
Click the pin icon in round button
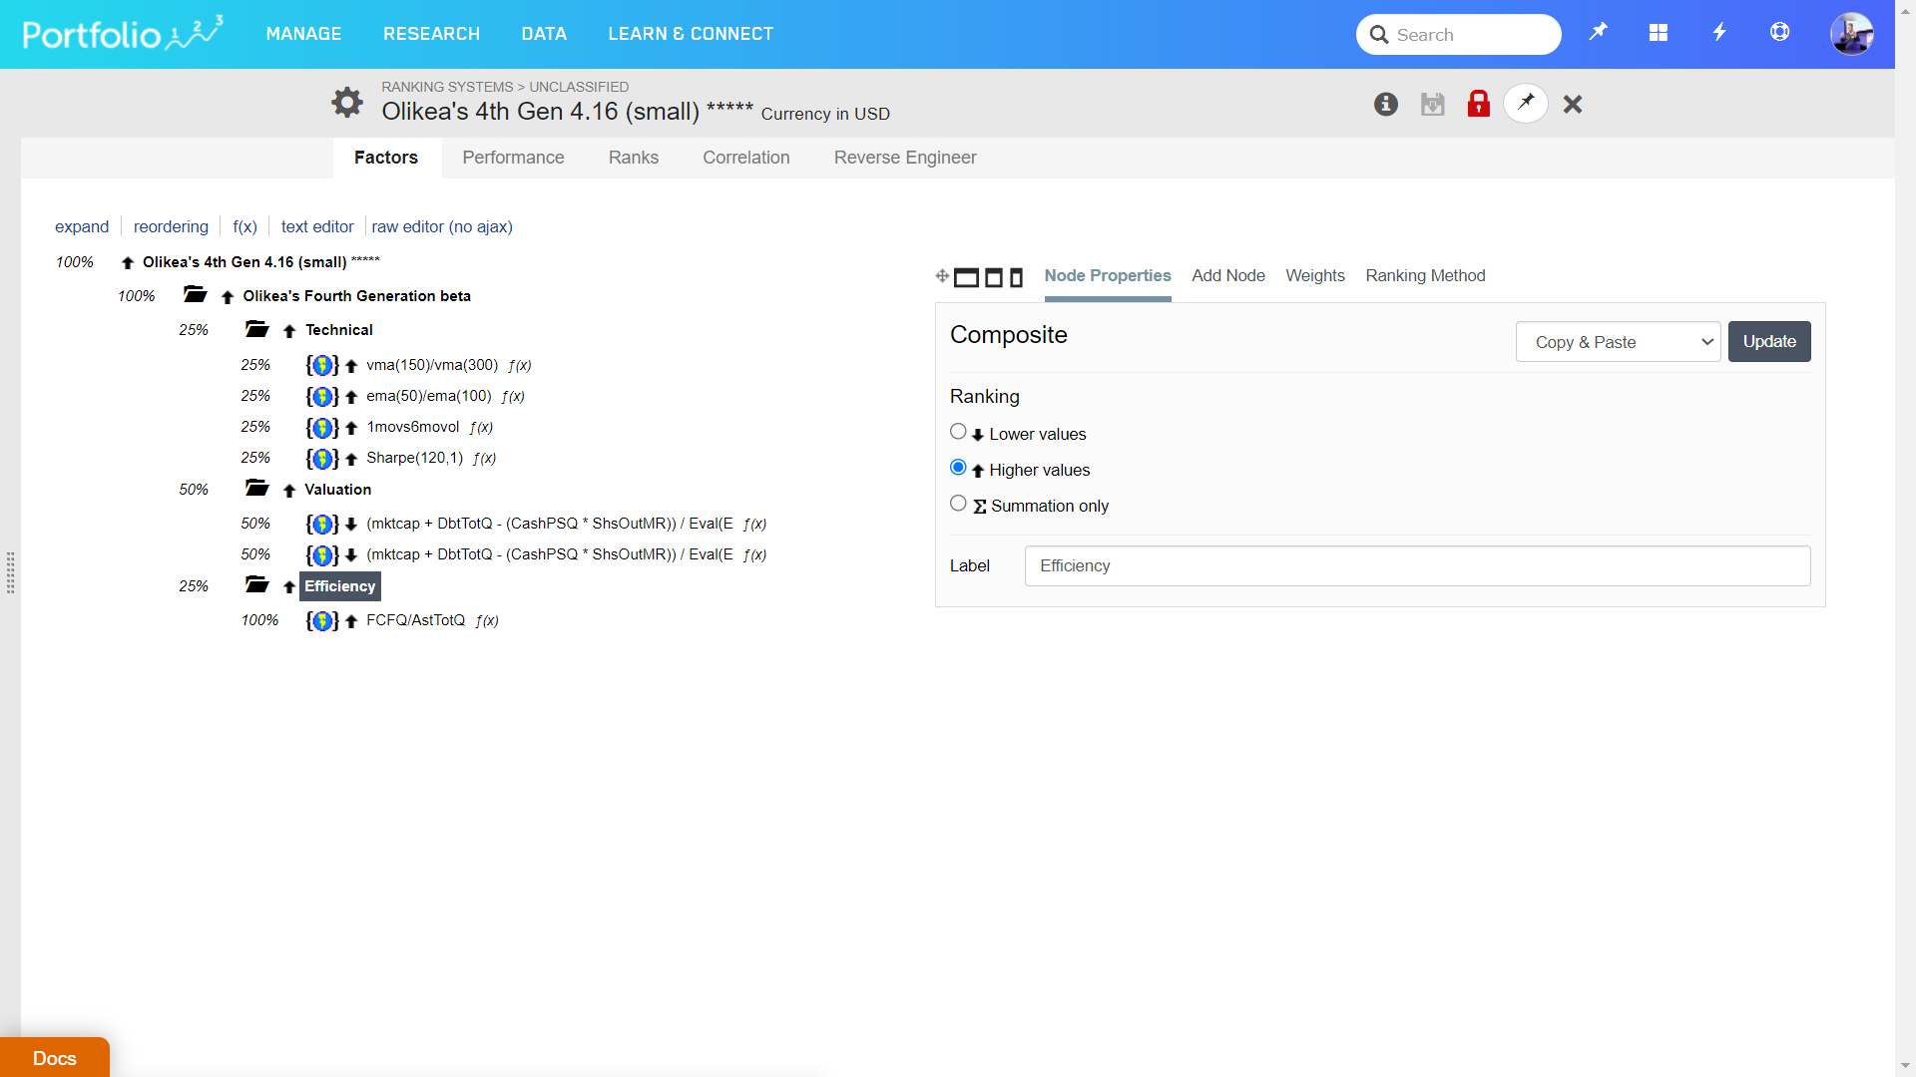(x=1525, y=103)
